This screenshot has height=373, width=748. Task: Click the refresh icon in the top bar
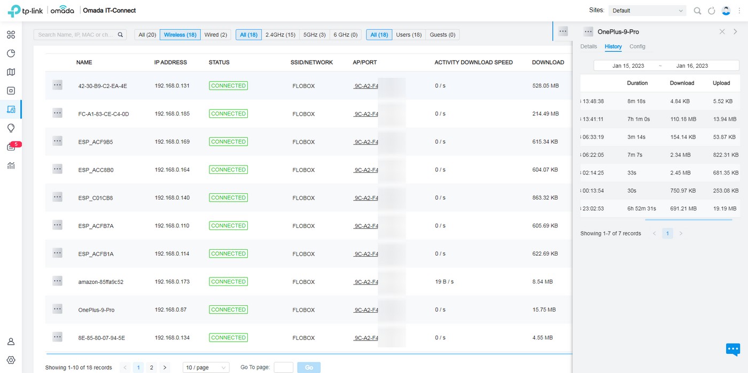[x=711, y=11]
